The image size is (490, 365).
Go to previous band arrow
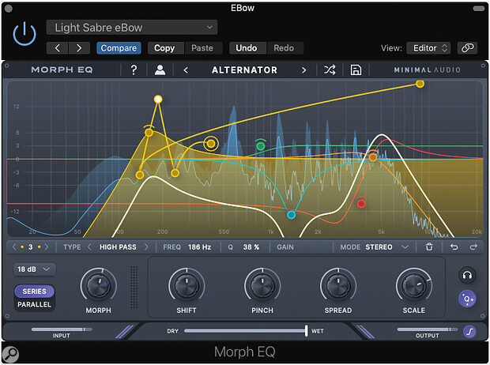point(14,246)
